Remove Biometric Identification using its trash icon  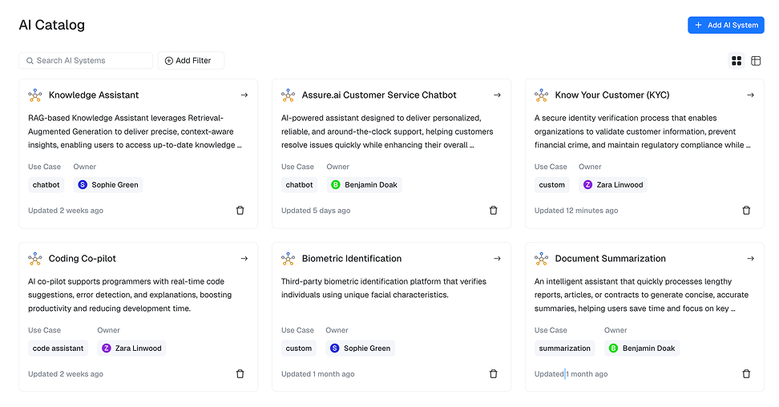[493, 374]
